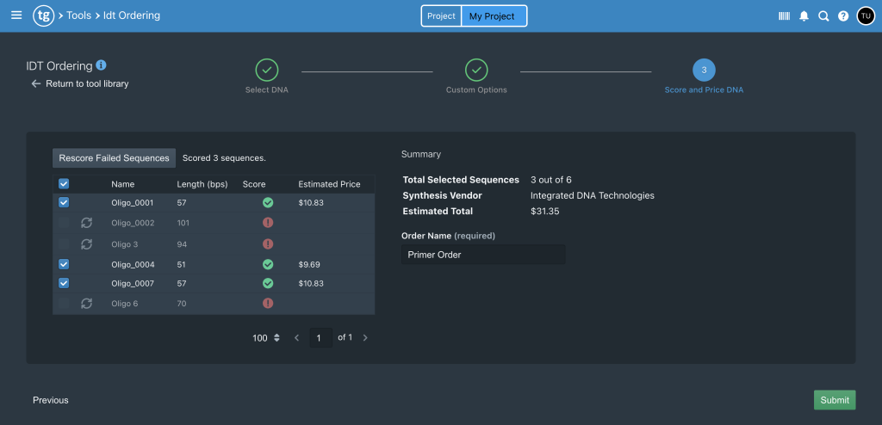The image size is (882, 425).
Task: Toggle the select-all header checkbox
Action: point(64,184)
